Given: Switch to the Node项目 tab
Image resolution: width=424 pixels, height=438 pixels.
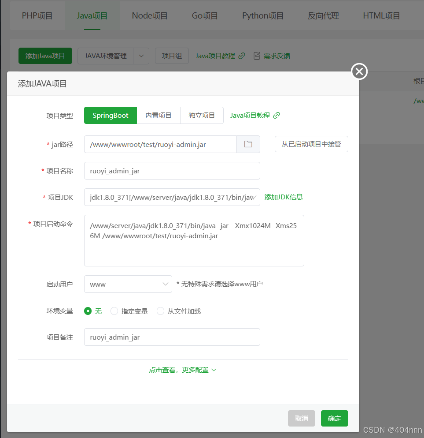Looking at the screenshot, I should point(149,15).
